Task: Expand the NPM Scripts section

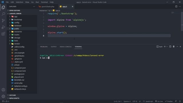Action: click(22, 98)
